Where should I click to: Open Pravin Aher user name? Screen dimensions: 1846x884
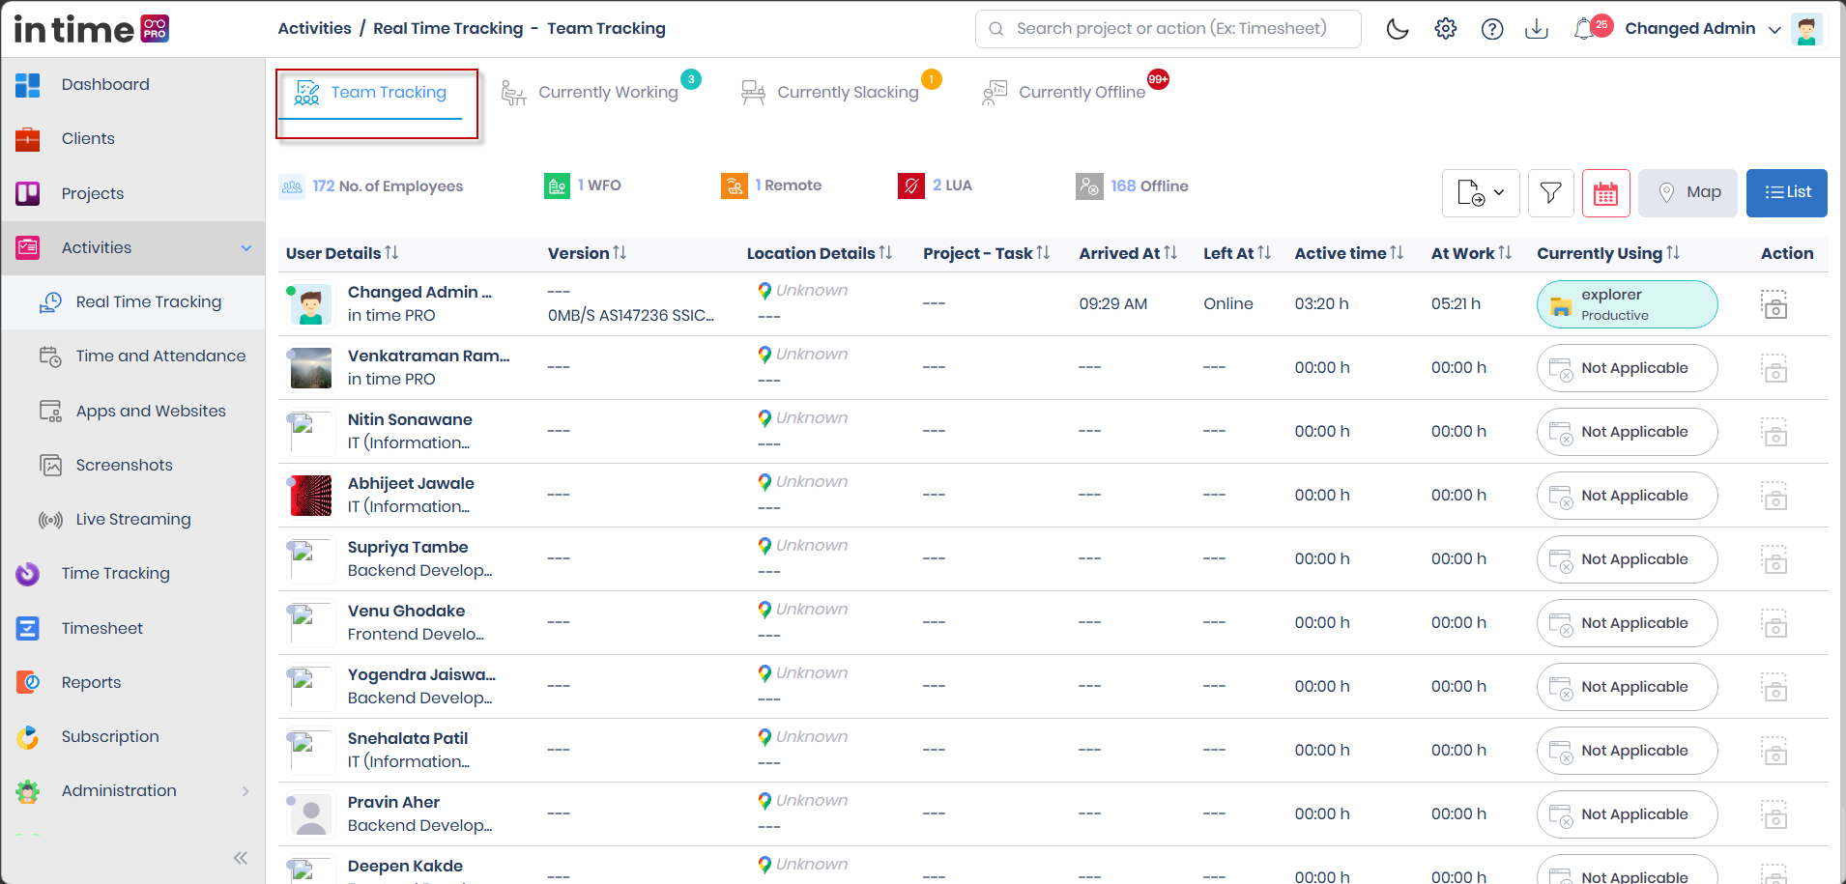tap(393, 802)
